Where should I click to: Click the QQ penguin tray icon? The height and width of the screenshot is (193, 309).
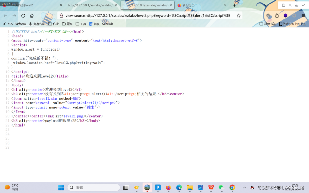coord(252,188)
